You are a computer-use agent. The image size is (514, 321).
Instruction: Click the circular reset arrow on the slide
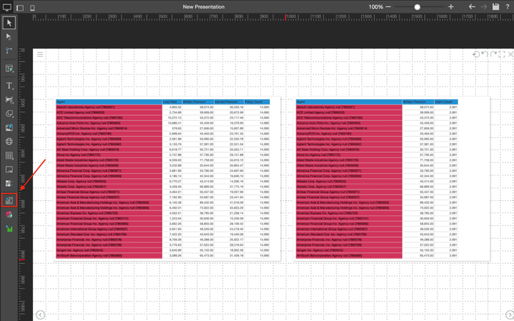[x=476, y=54]
